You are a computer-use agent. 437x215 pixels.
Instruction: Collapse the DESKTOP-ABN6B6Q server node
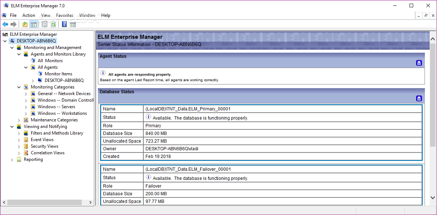tap(5, 41)
